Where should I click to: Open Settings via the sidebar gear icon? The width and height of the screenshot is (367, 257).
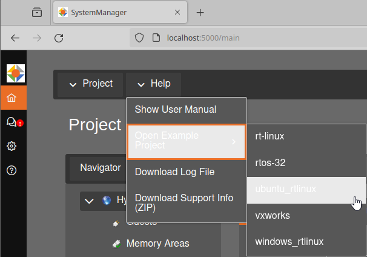coord(12,146)
